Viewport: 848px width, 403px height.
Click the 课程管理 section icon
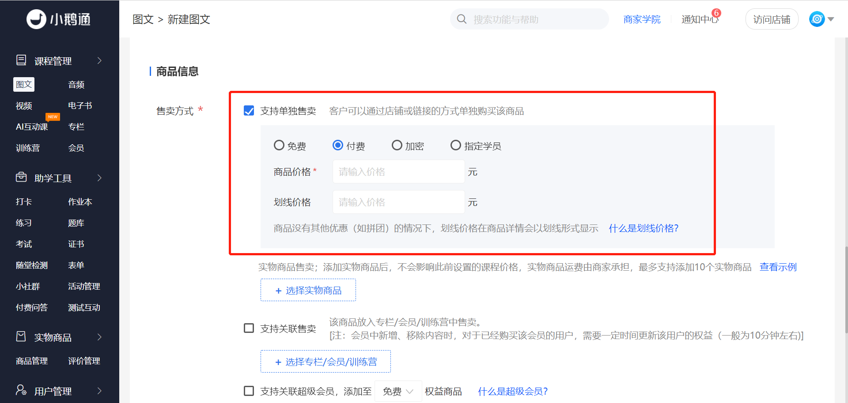point(21,60)
